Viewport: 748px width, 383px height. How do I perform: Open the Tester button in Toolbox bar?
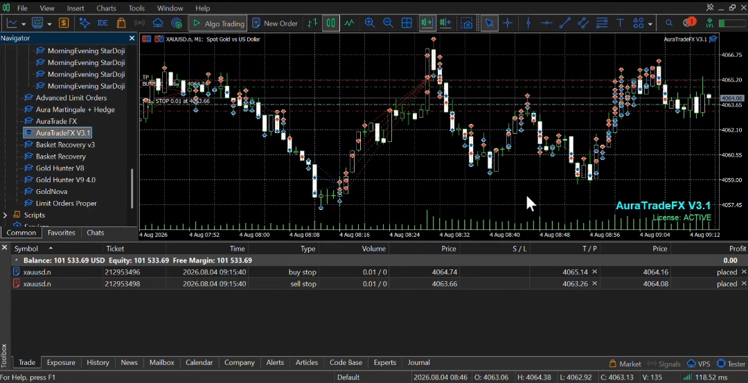(731, 364)
